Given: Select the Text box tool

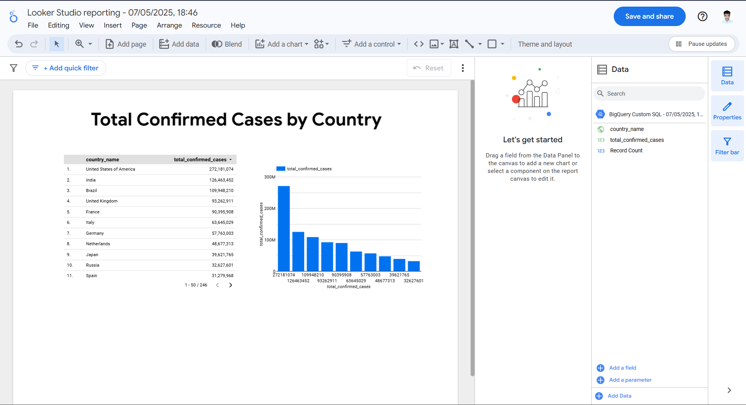Looking at the screenshot, I should tap(454, 44).
